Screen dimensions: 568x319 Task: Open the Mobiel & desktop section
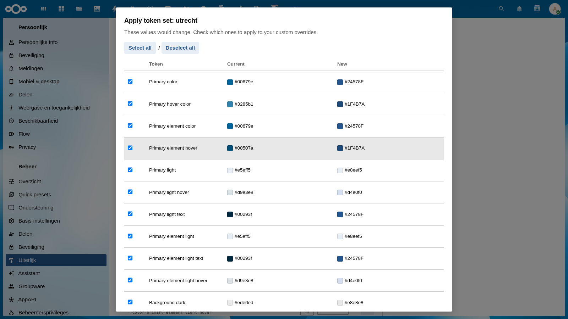click(56, 82)
